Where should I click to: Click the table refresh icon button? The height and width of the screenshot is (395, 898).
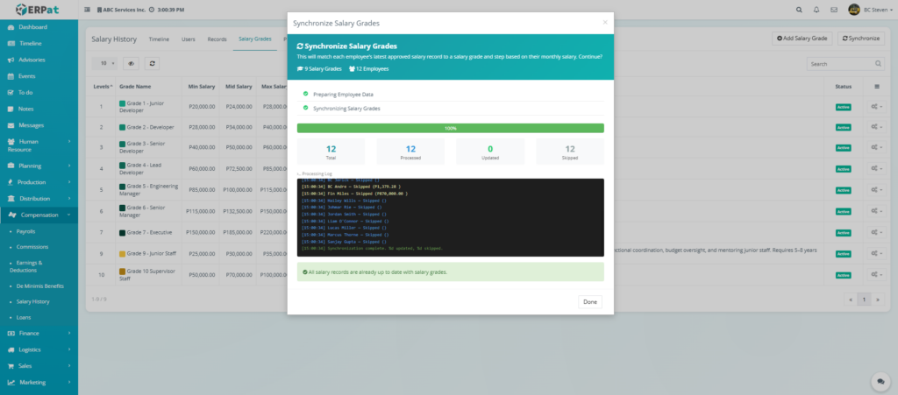click(x=153, y=63)
